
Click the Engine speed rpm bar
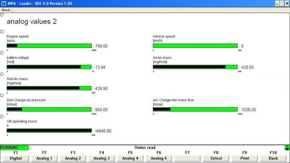point(49,46)
